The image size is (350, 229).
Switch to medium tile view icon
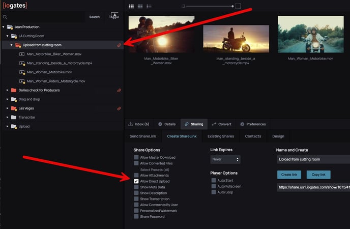pyautogui.click(x=140, y=7)
